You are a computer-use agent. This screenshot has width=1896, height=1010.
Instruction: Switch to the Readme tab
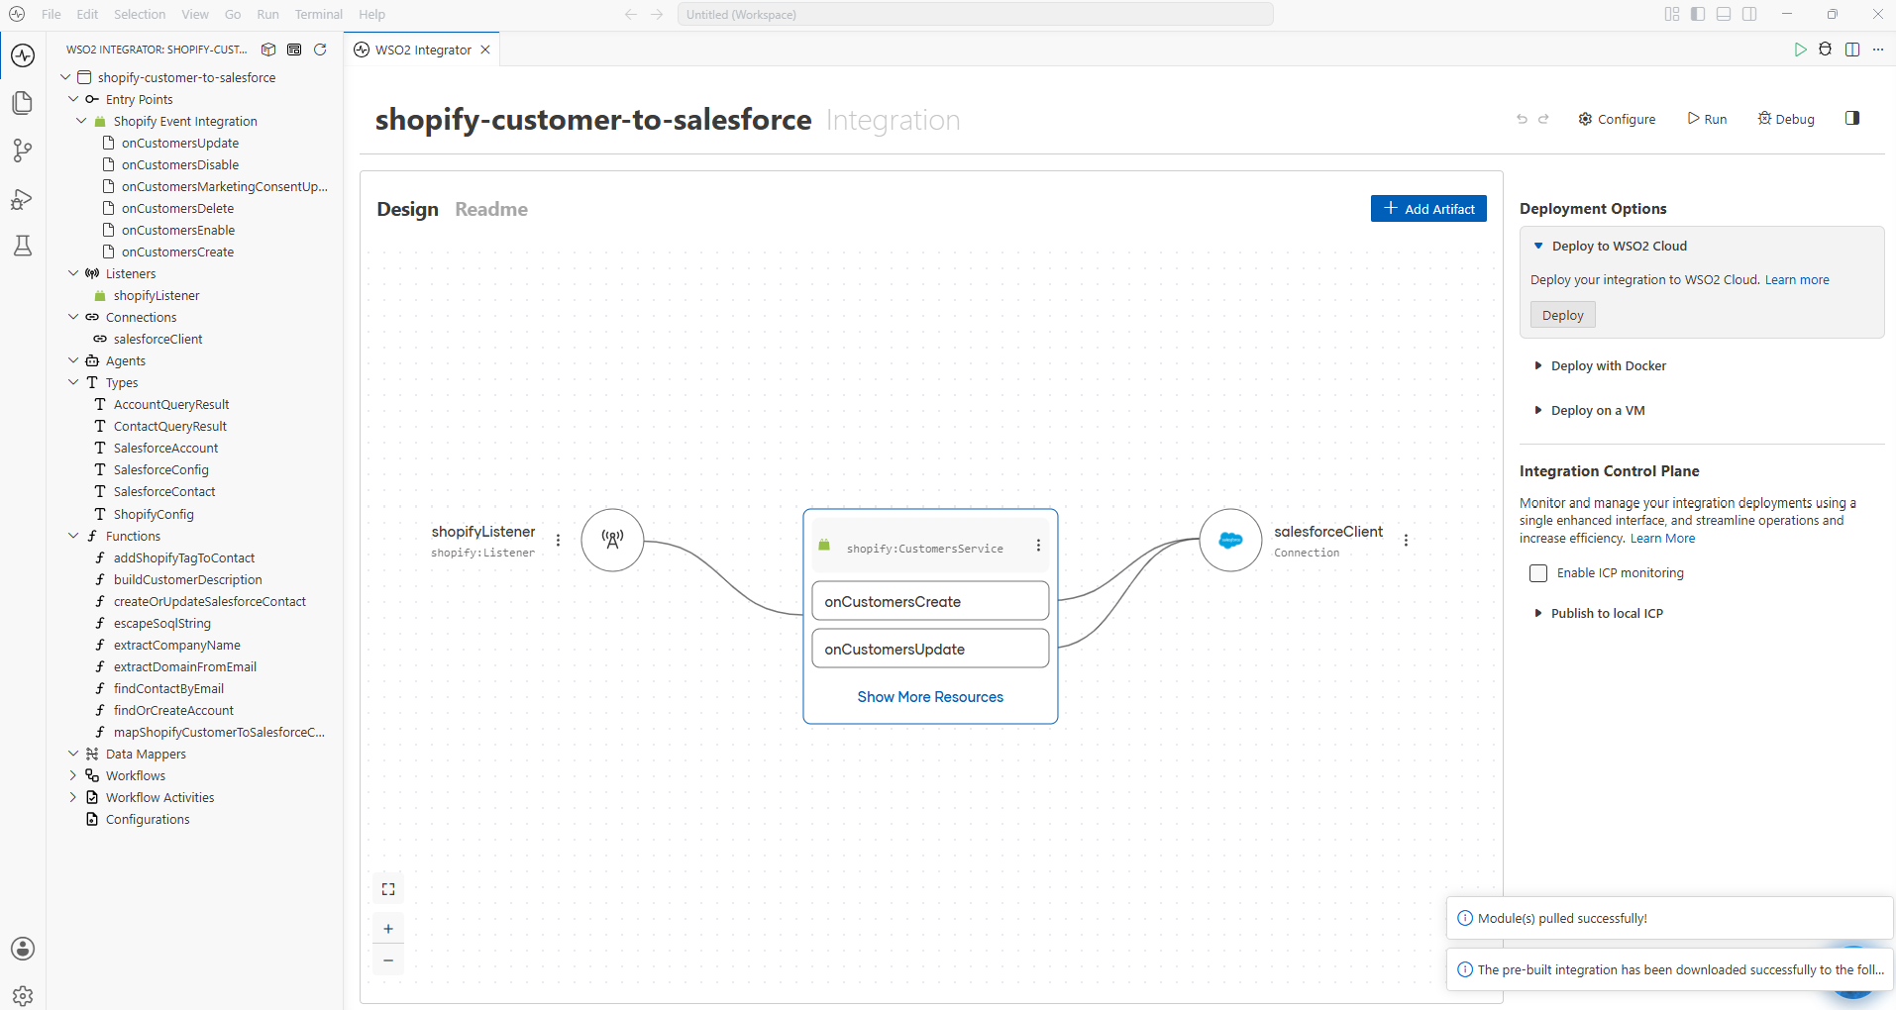[491, 209]
